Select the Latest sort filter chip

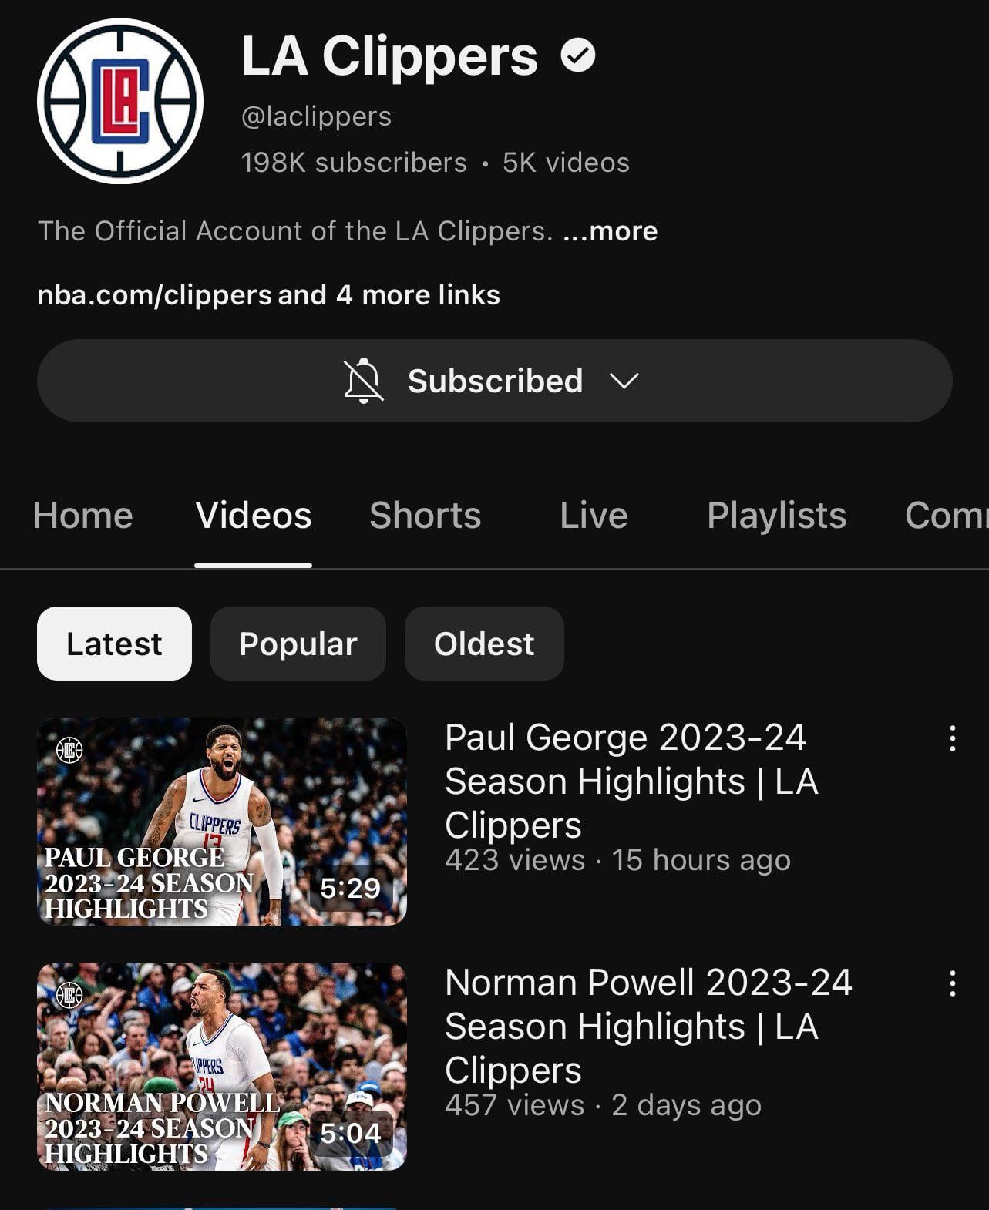click(114, 644)
